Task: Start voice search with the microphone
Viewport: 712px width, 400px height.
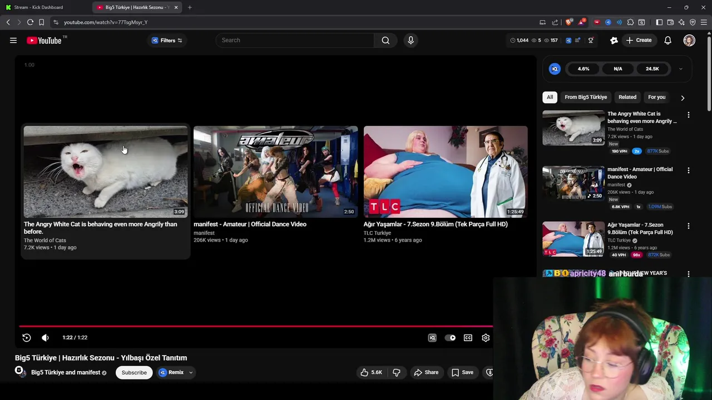Action: [411, 40]
